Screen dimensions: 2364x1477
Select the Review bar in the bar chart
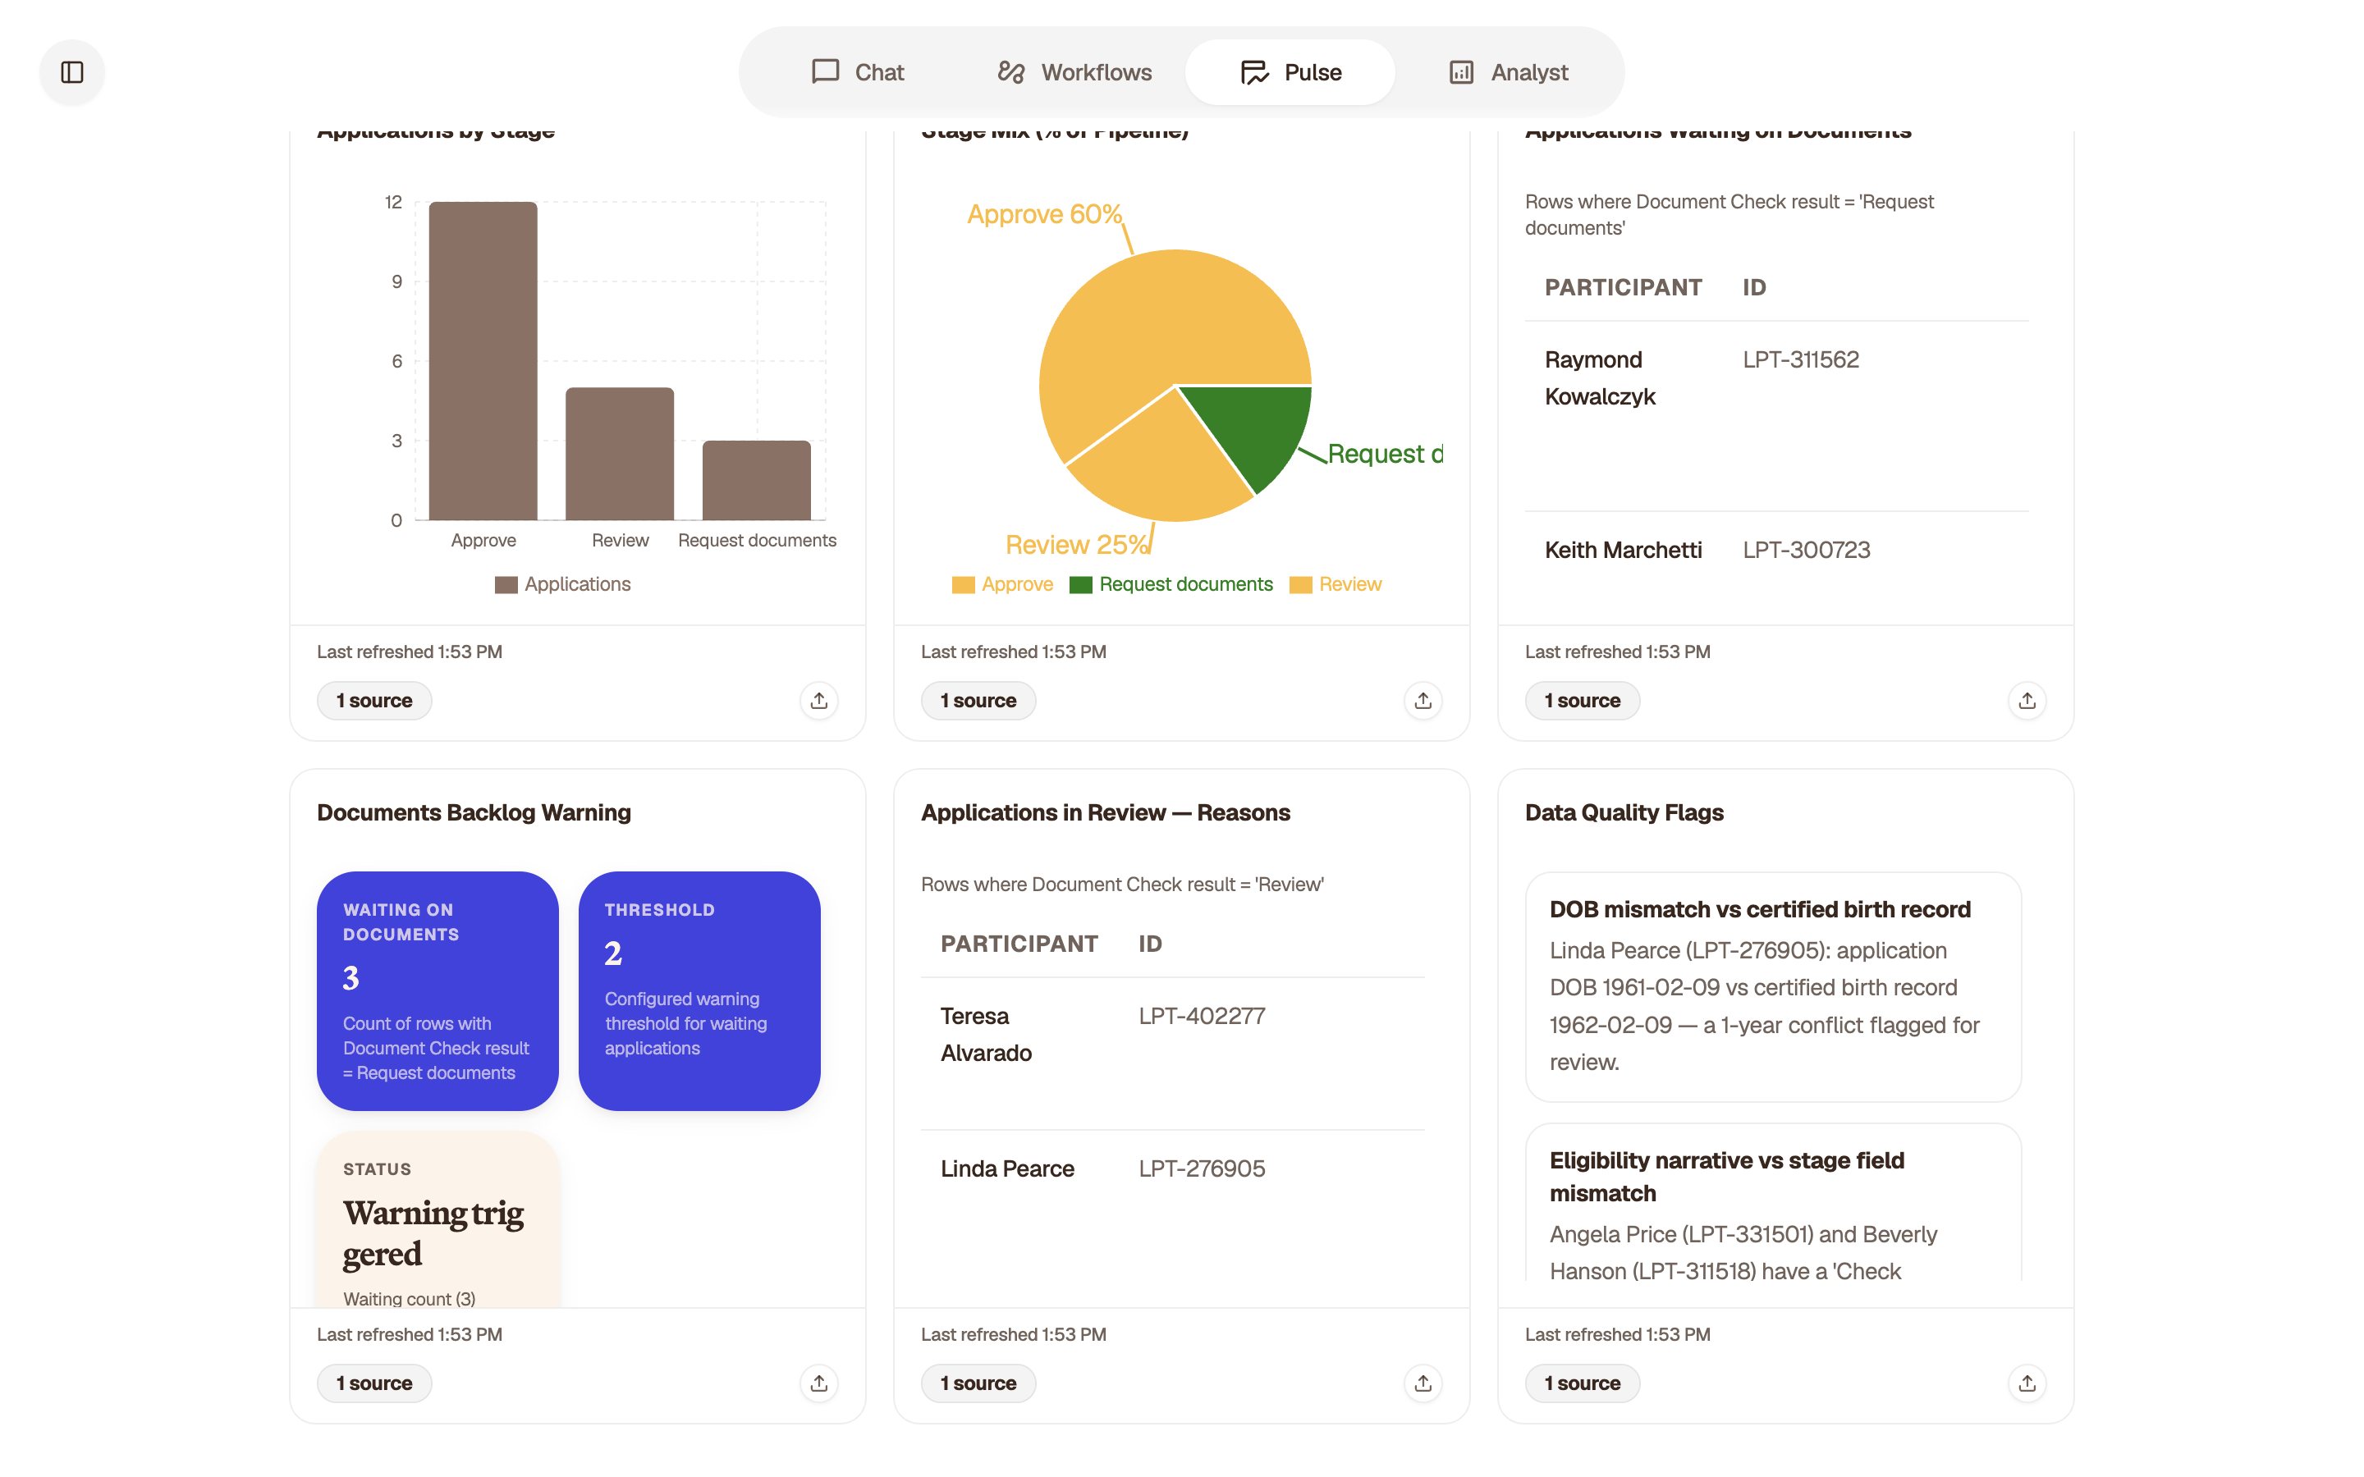[620, 453]
